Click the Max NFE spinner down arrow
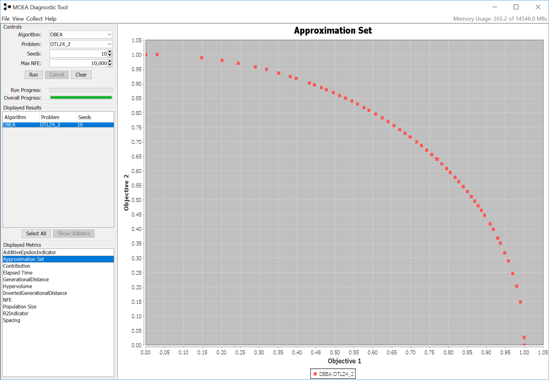This screenshot has width=549, height=380. click(x=110, y=65)
